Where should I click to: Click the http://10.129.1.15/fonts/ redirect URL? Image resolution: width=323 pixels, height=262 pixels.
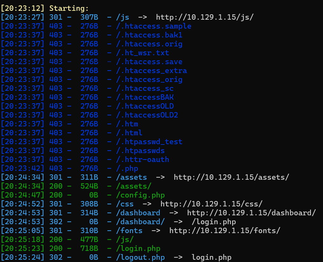pos(225,231)
